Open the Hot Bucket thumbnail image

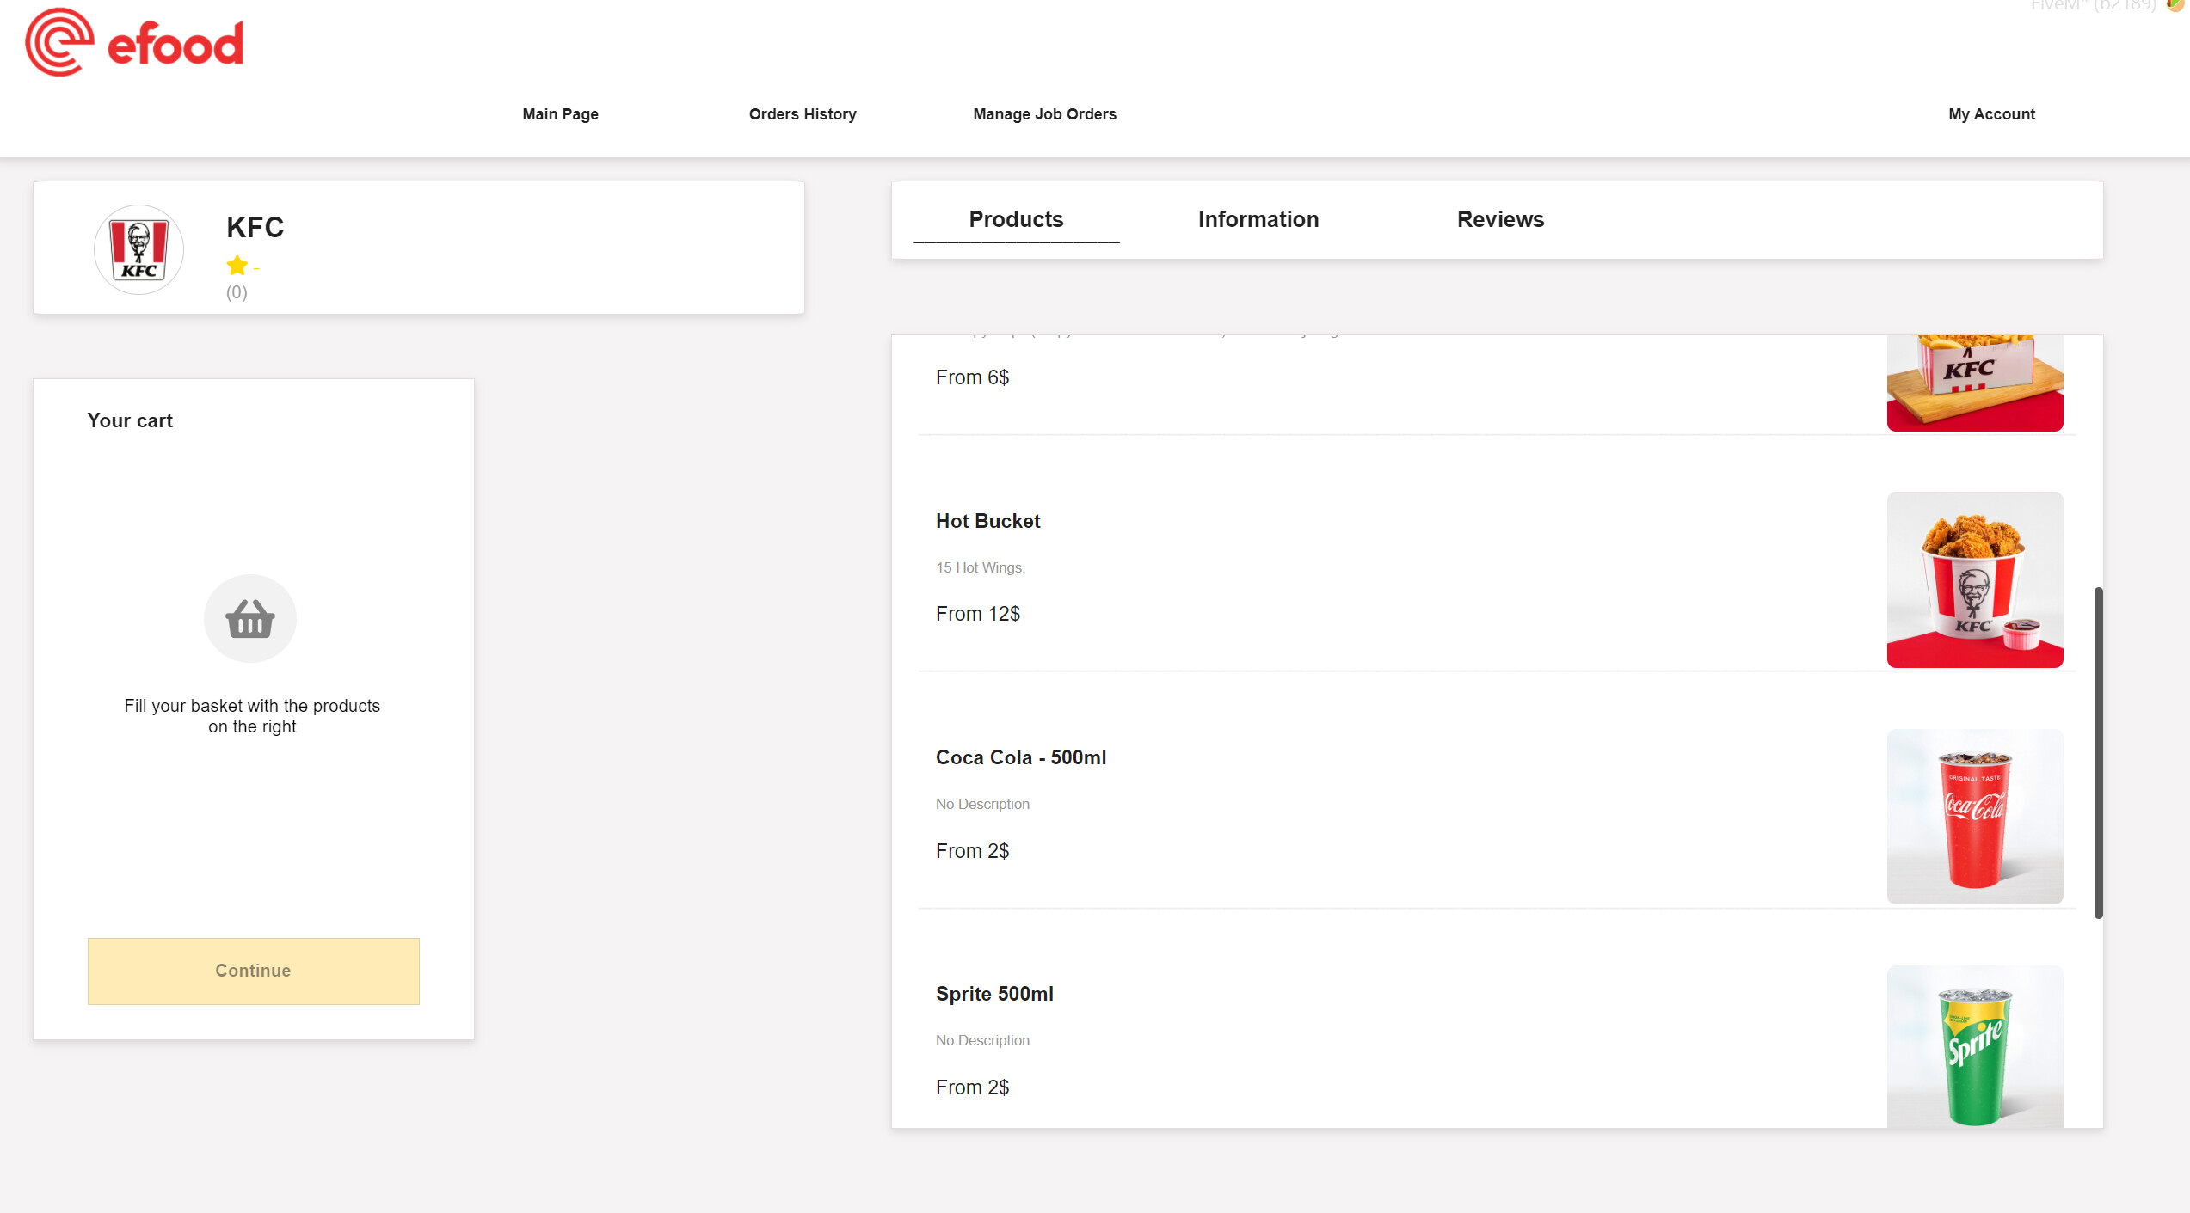[1974, 579]
